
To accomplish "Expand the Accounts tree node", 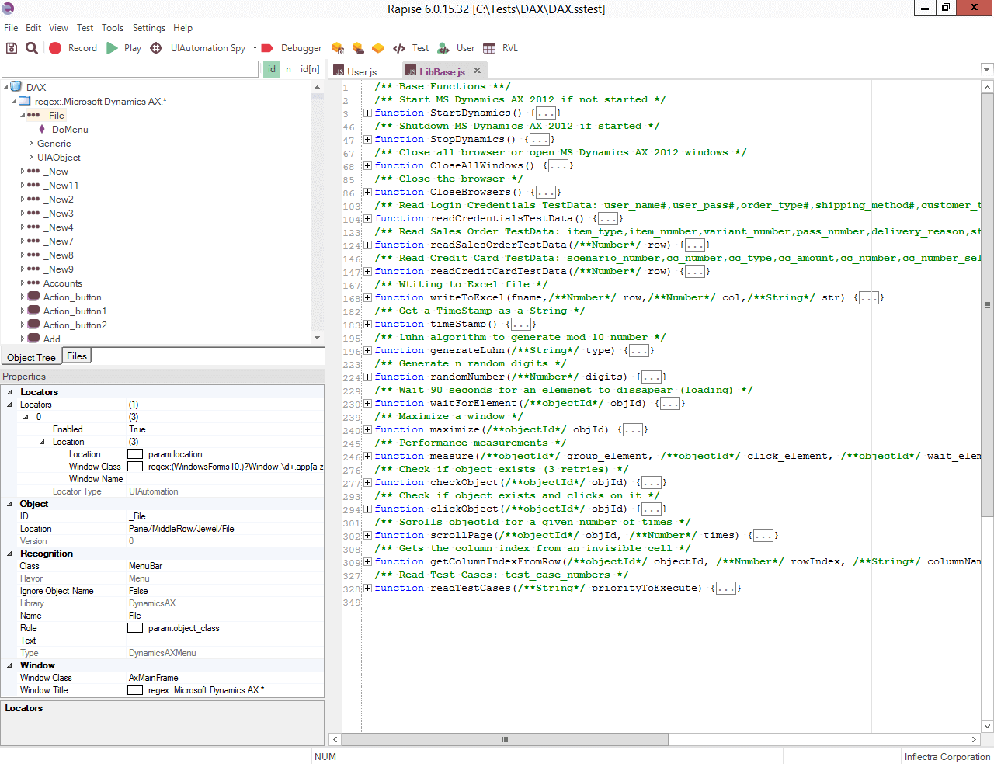I will pyautogui.click(x=23, y=283).
